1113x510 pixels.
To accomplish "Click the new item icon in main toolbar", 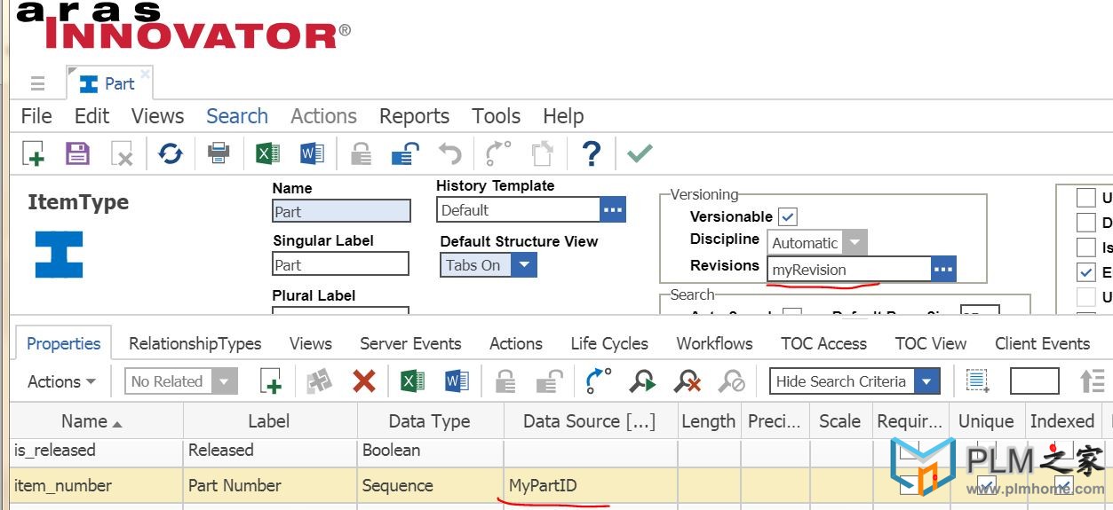I will (x=33, y=154).
